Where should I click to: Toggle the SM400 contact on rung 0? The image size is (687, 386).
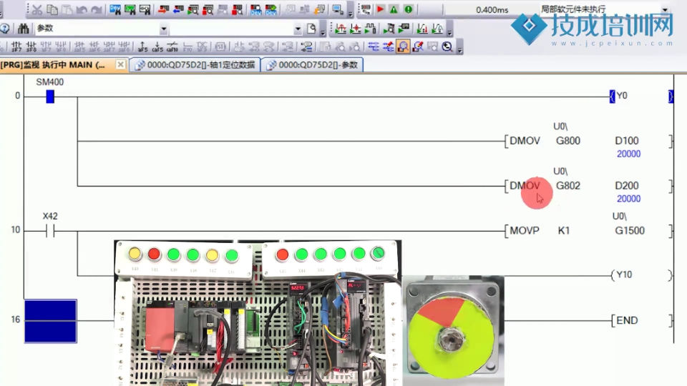point(50,96)
